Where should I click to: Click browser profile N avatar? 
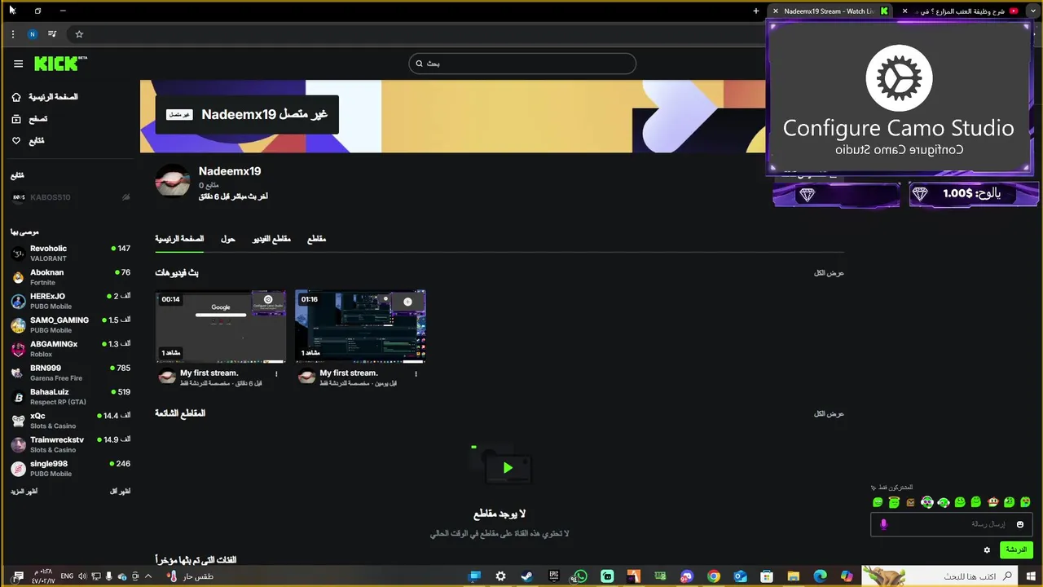tap(33, 34)
